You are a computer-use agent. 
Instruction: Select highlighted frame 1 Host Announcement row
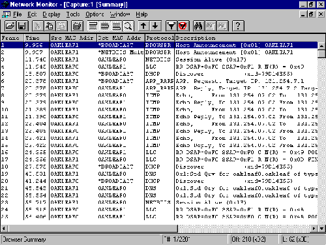159,45
